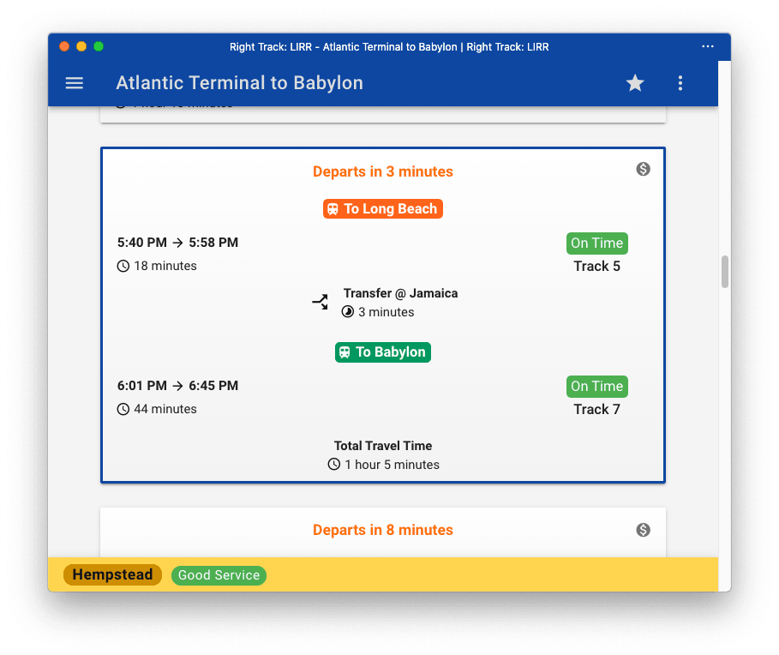
Task: Open the navigation drawer hamburger menu
Action: (x=75, y=82)
